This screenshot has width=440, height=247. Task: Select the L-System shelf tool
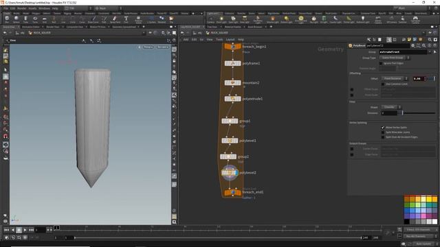151,19
